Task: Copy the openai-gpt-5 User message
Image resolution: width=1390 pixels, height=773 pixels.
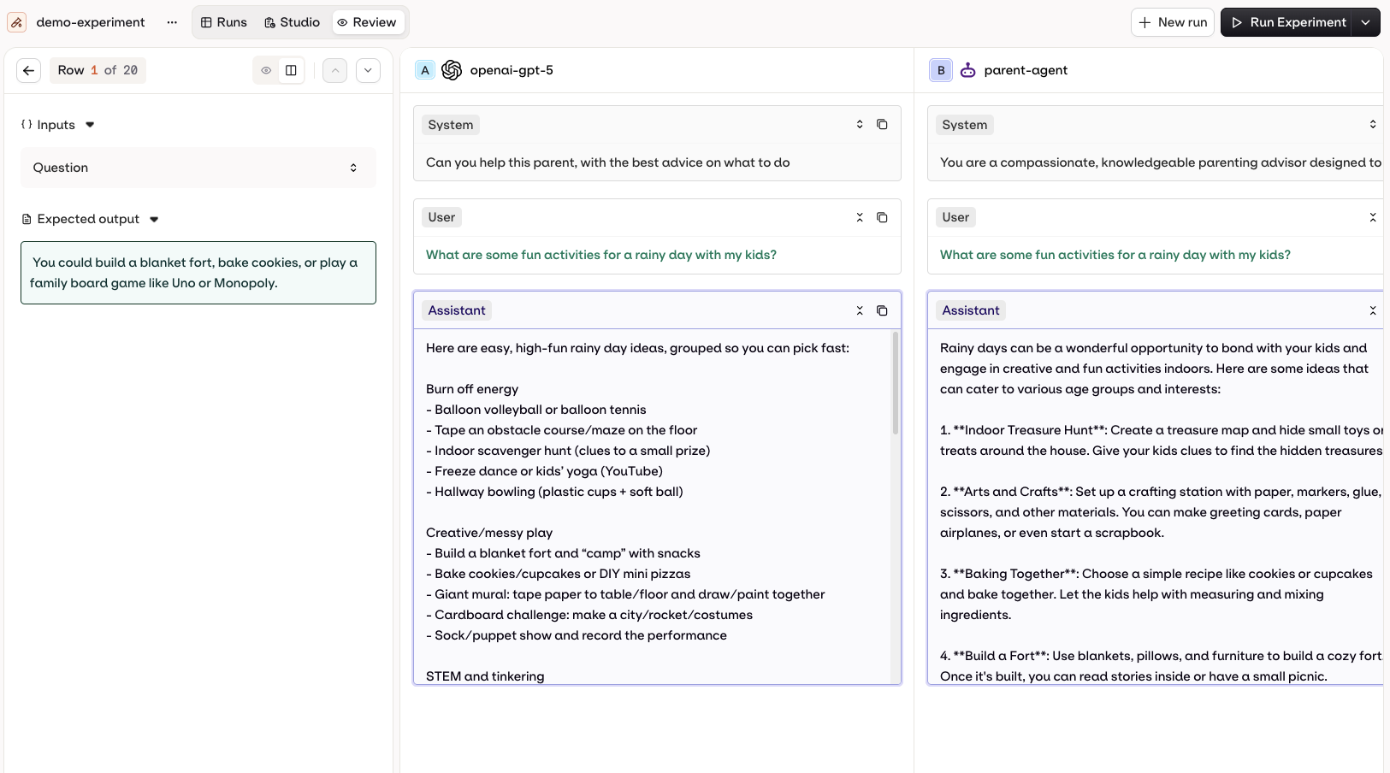Action: (x=882, y=217)
